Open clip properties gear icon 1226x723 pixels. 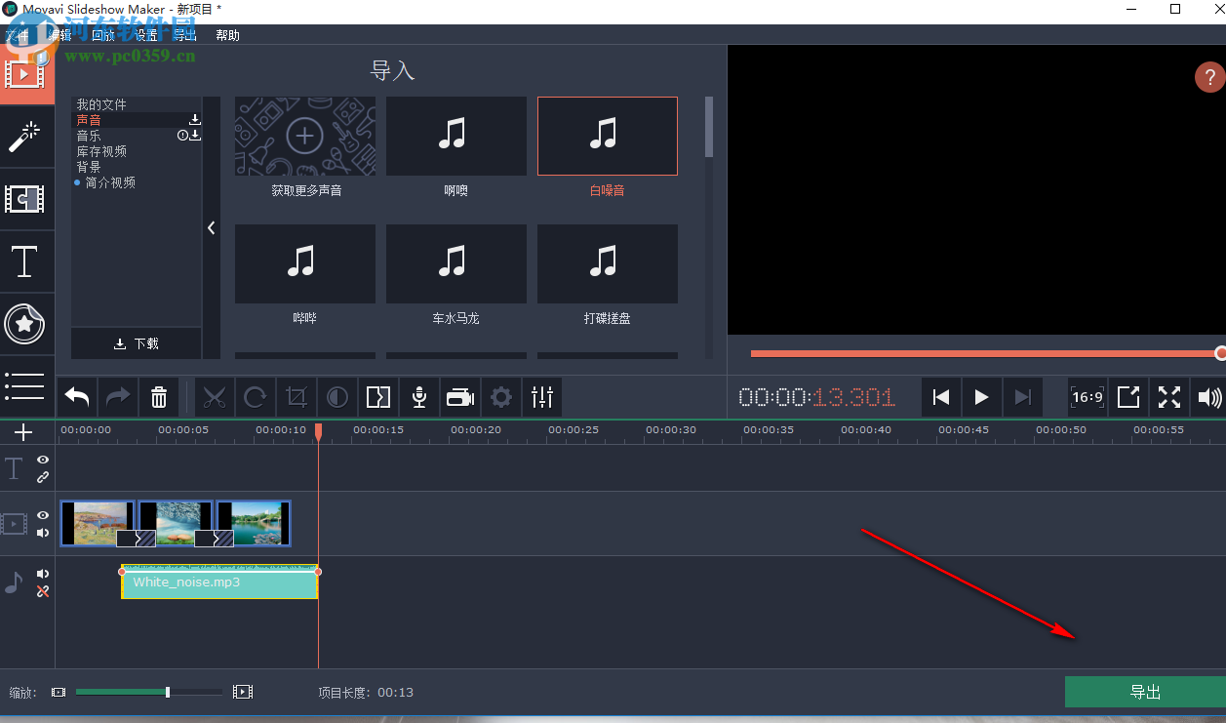click(x=500, y=397)
